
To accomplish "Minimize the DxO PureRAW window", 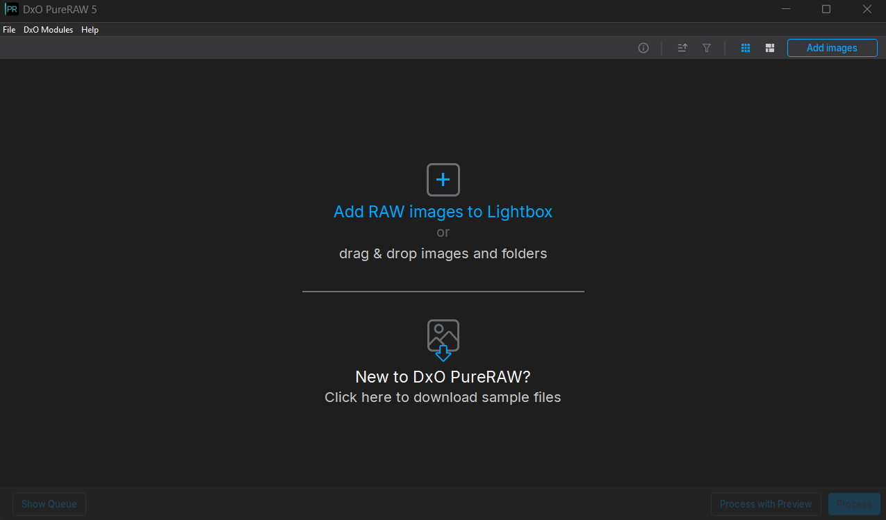I will (x=786, y=10).
